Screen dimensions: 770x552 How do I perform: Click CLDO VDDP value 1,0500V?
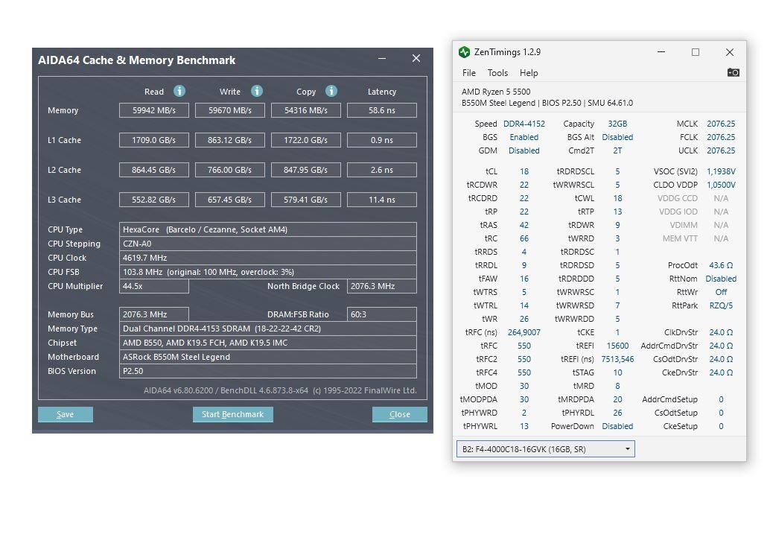pyautogui.click(x=721, y=185)
